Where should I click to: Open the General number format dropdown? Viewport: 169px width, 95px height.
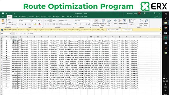click(x=90, y=21)
